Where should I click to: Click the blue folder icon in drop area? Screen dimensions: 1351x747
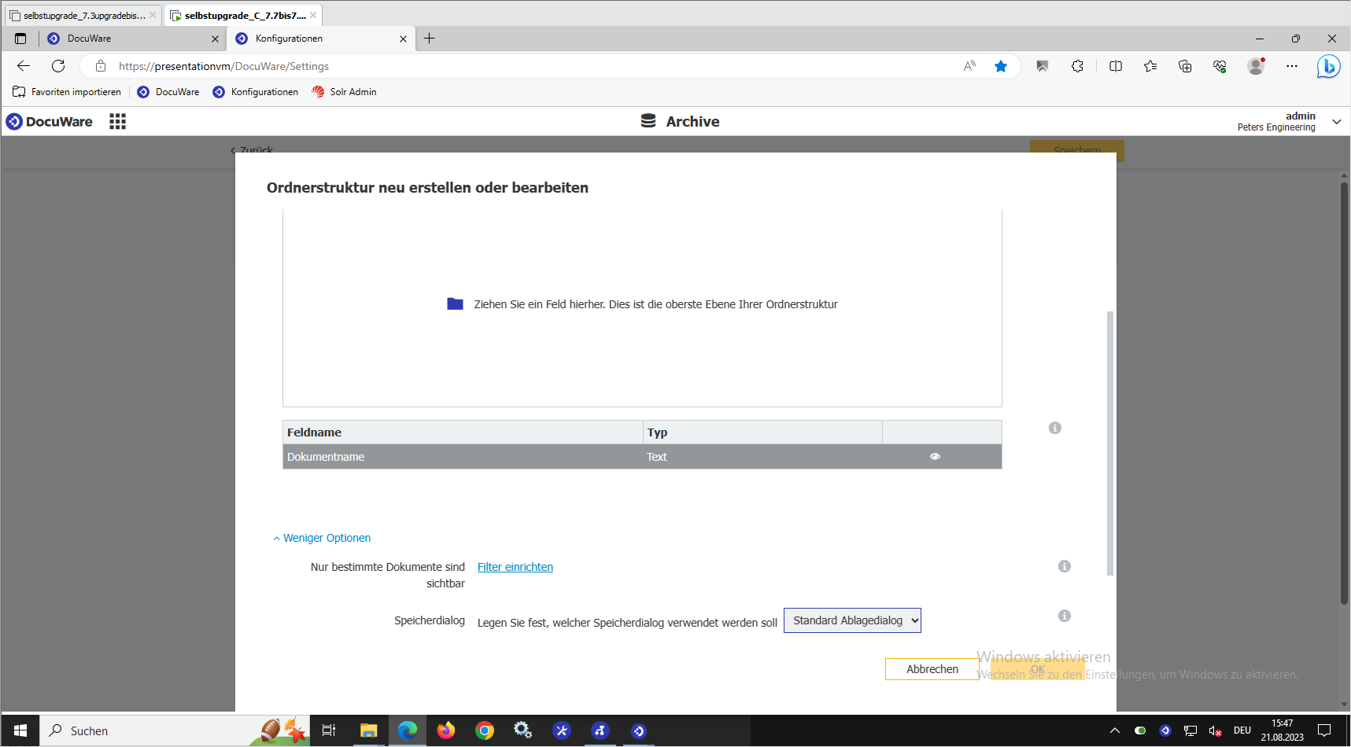455,304
